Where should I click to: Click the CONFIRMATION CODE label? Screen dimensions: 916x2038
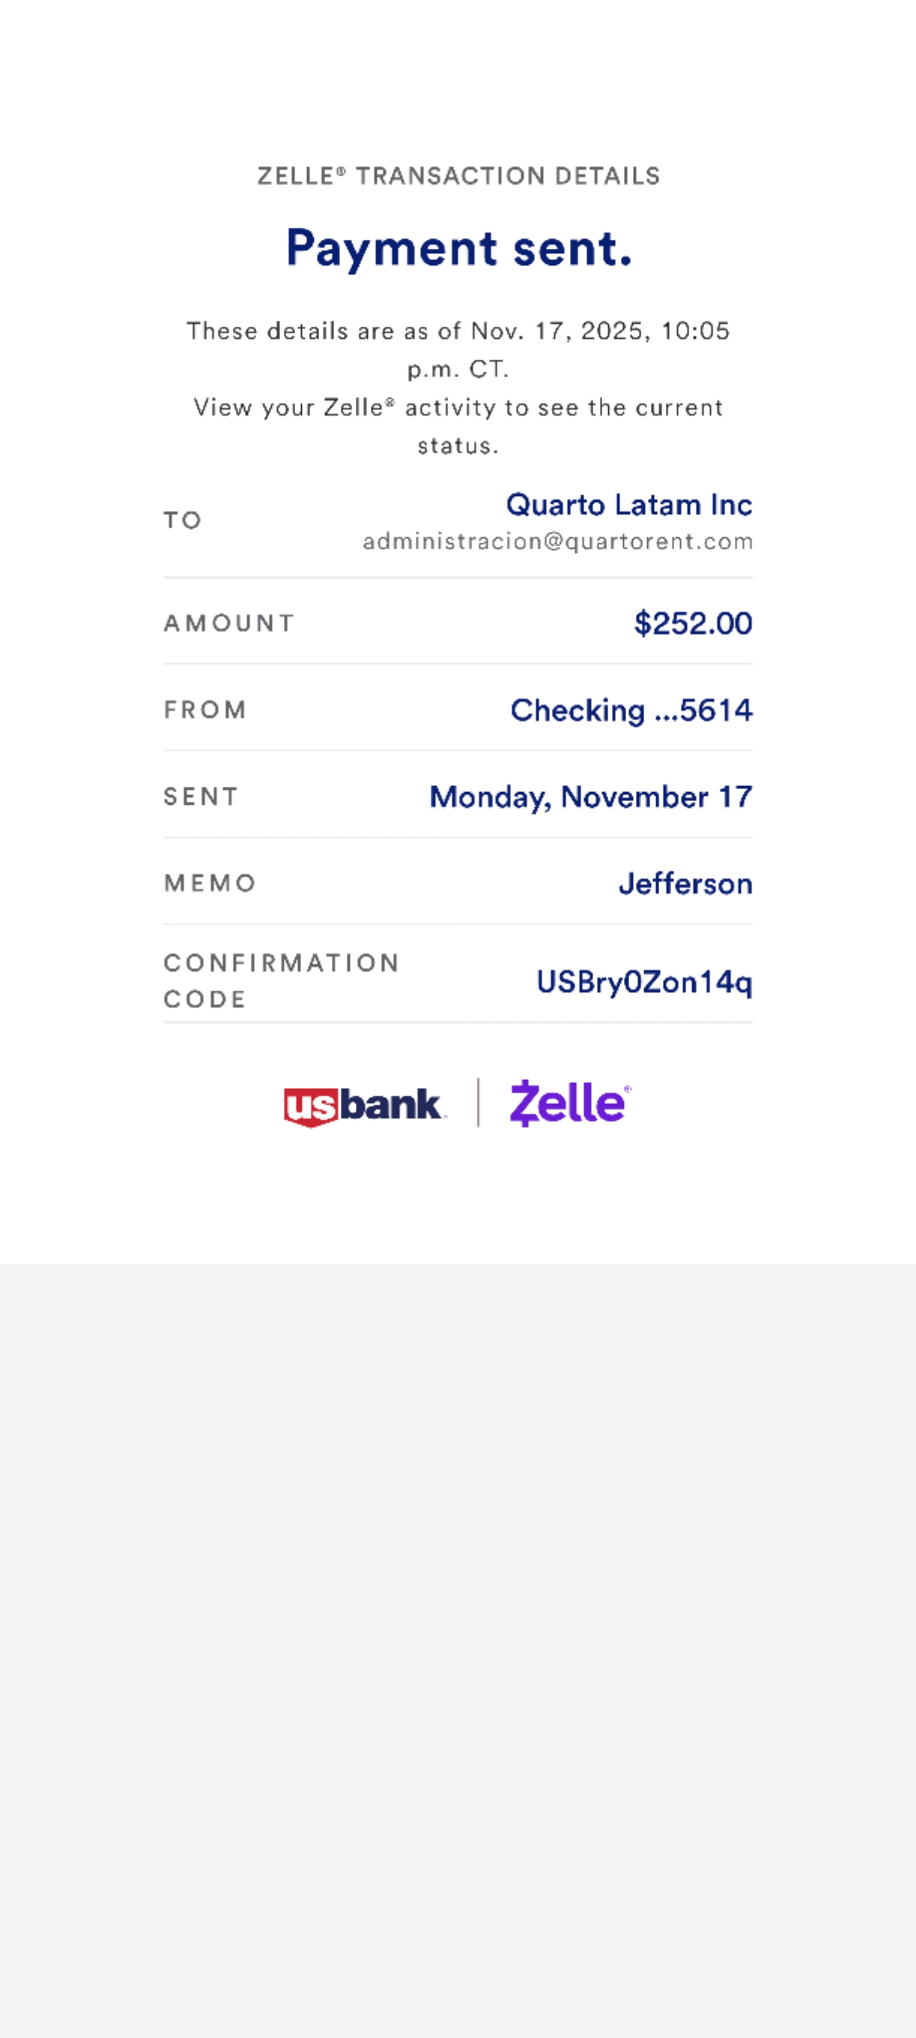point(281,981)
